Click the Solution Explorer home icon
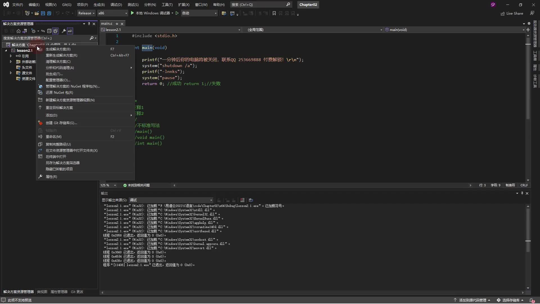Screen dimensions: 540x304 [19, 31]
